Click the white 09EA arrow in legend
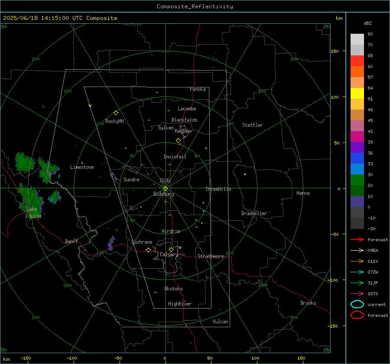This screenshot has width=390, height=364. 357,250
